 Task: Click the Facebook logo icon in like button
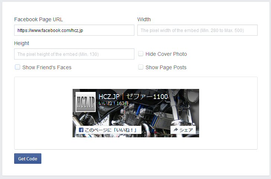point(81,130)
